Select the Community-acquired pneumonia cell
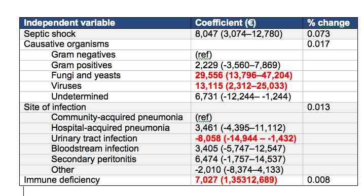The height and width of the screenshot is (196, 364). coord(117,117)
